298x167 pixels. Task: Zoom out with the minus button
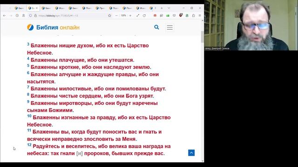[116, 15]
